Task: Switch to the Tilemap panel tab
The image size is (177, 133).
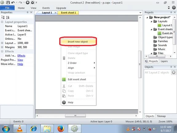Action: tap(161, 116)
